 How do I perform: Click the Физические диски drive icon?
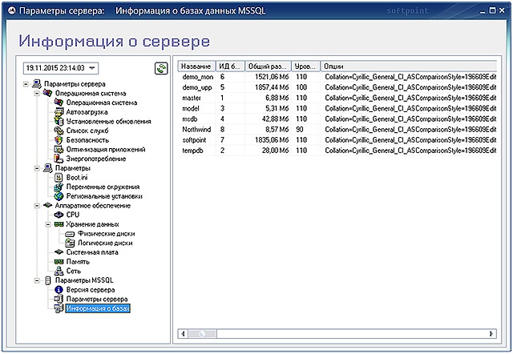(70, 234)
